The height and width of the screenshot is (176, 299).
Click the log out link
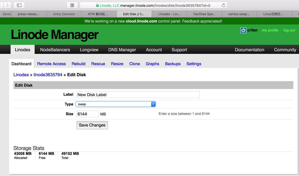coord(289,30)
